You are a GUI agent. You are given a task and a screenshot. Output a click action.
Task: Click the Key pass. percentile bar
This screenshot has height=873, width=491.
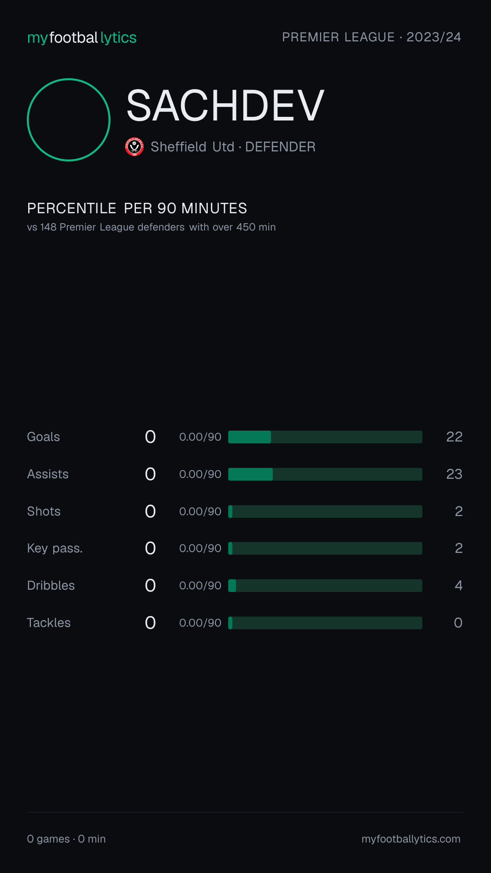pos(325,548)
